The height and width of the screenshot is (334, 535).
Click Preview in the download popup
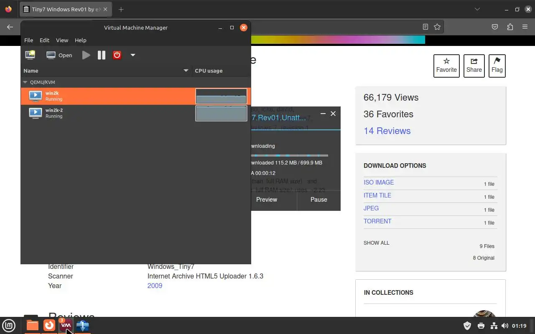(267, 200)
